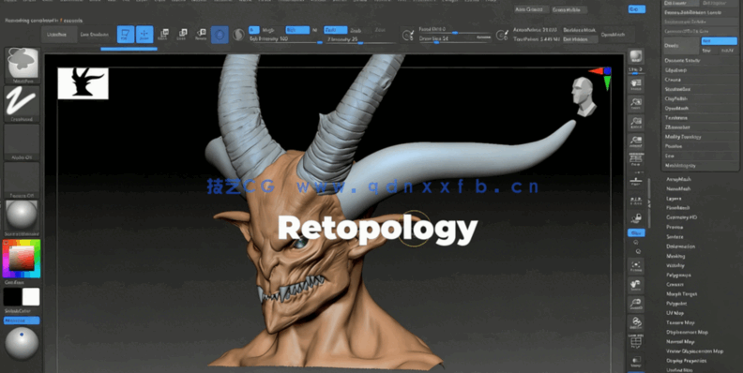
Task: Click the horn silhouette thumbnail in canvas
Action: point(83,83)
